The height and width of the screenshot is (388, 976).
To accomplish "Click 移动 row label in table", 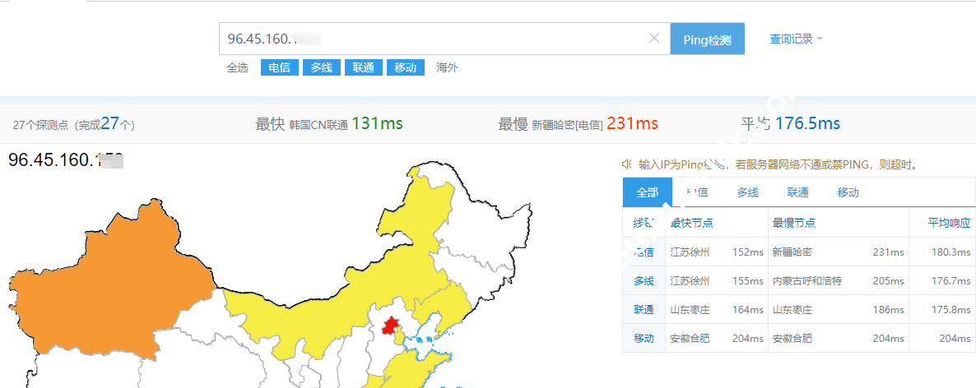I will pyautogui.click(x=644, y=338).
